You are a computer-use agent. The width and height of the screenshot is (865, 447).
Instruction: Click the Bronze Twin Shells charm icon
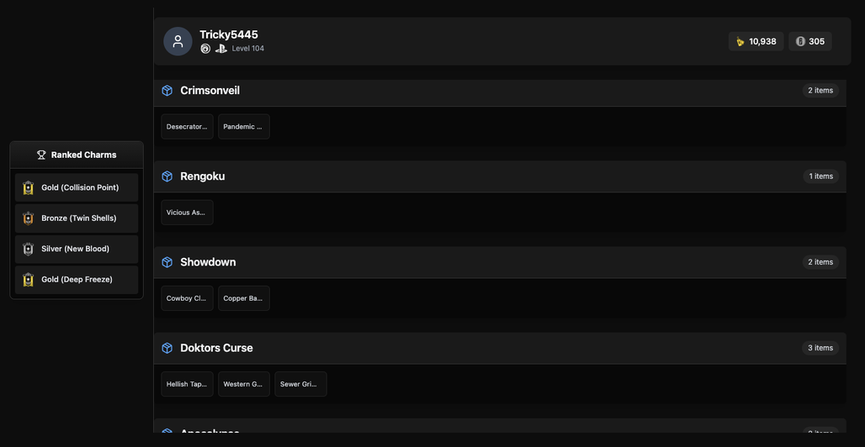click(x=28, y=218)
